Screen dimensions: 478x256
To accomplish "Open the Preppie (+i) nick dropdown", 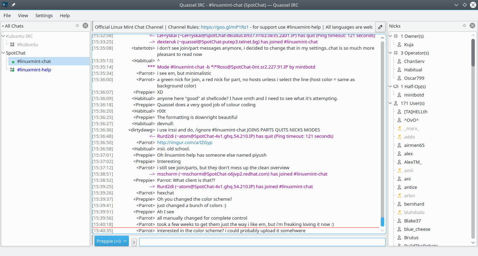I will point(112,241).
